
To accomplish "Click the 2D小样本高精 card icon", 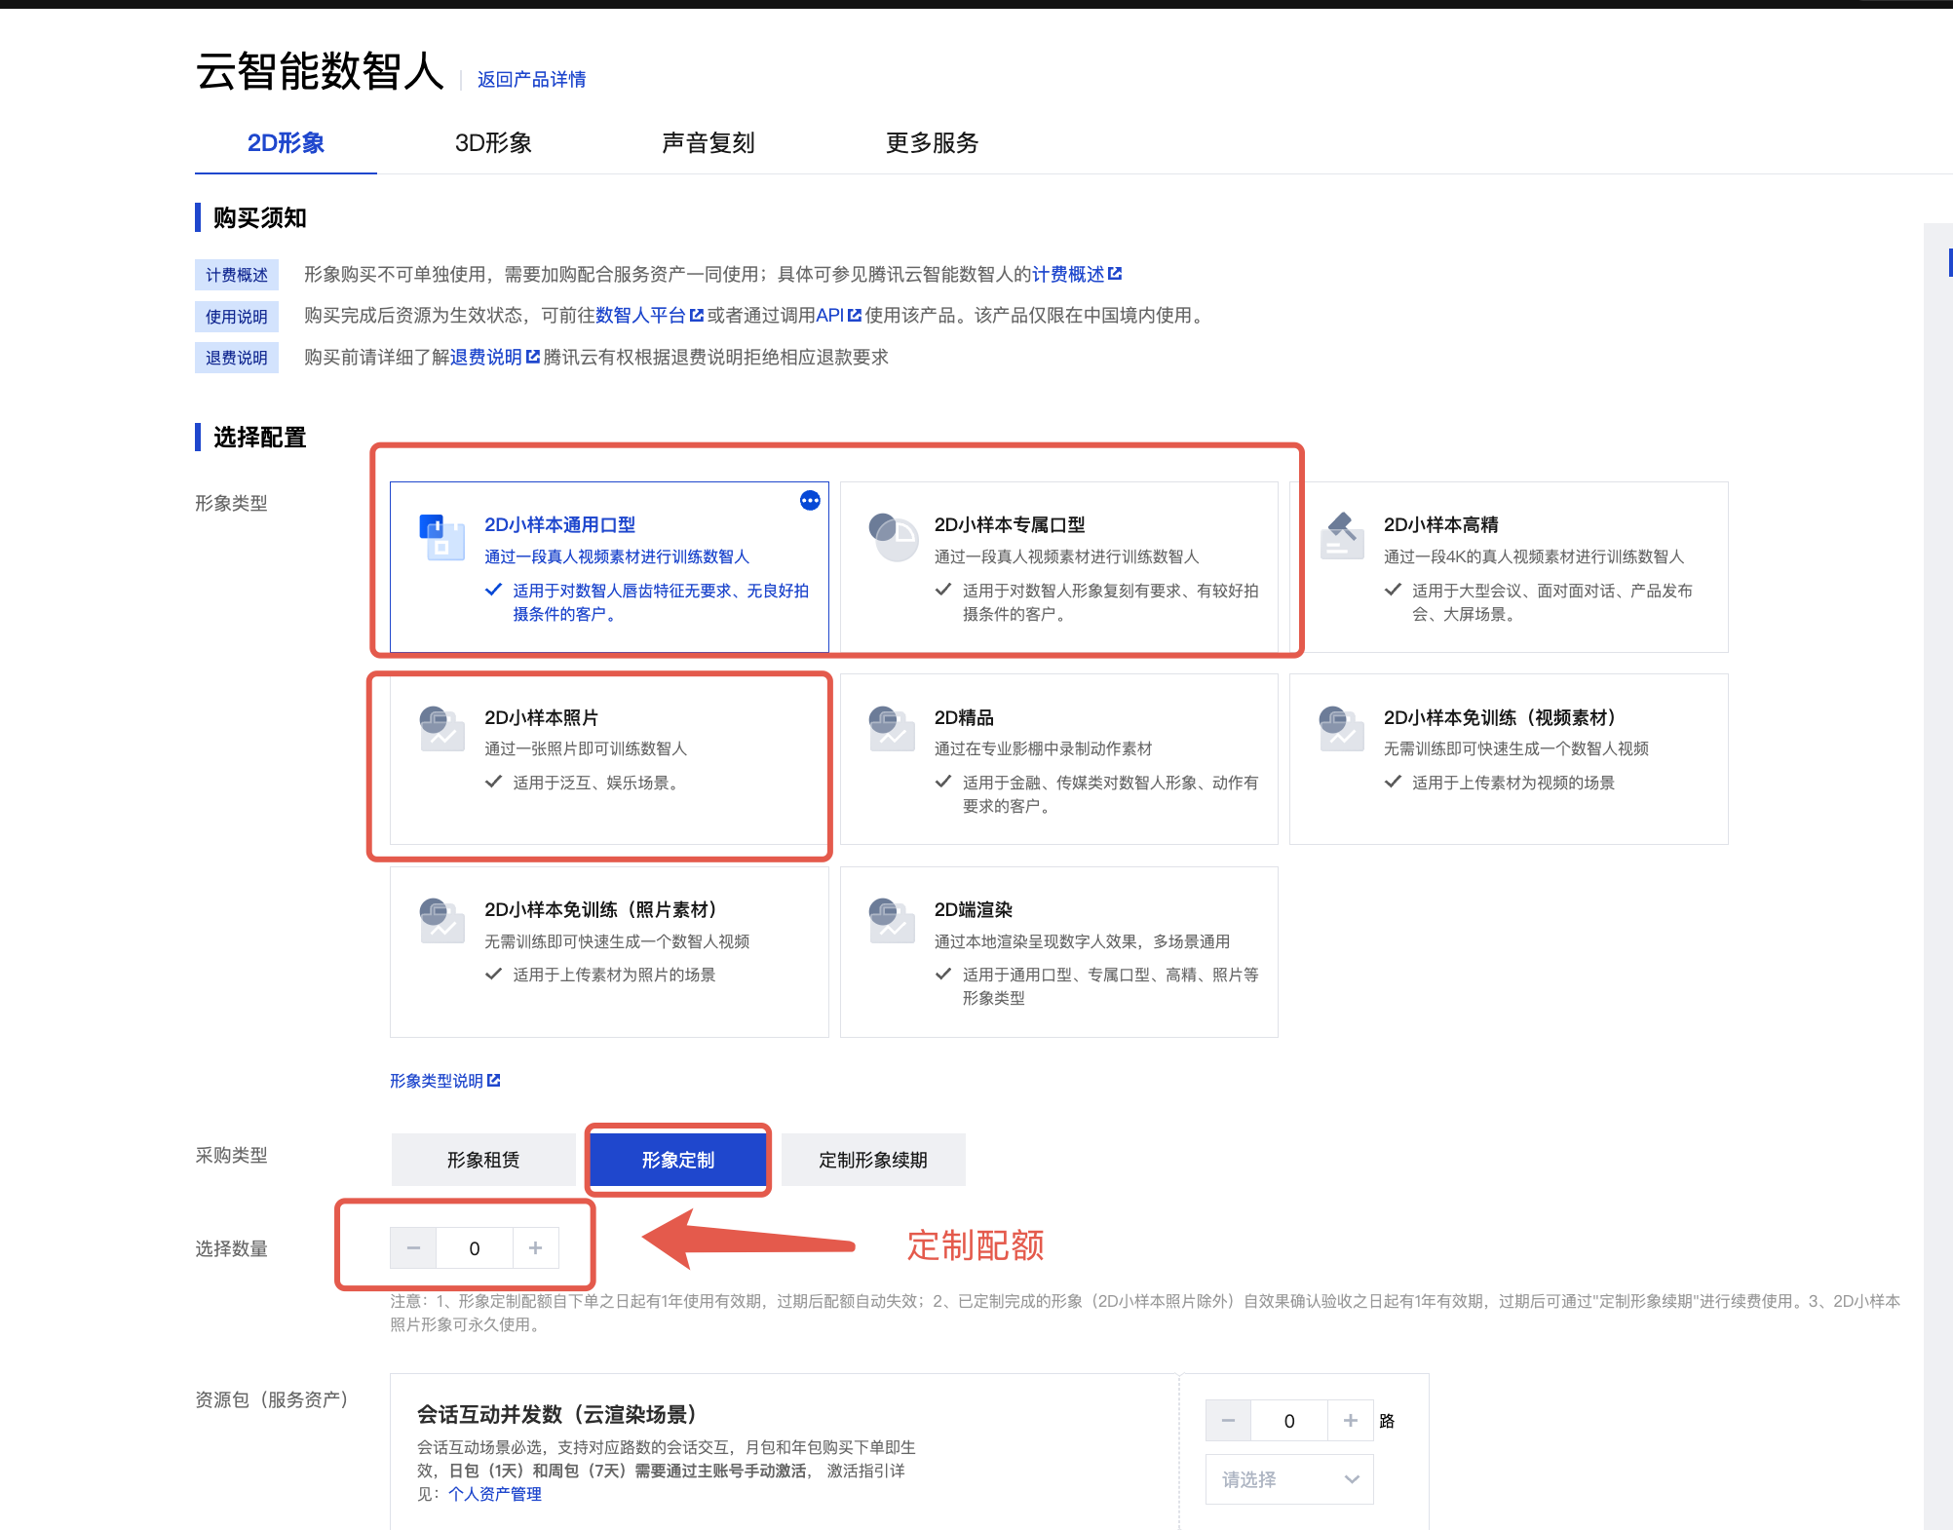I will tap(1341, 535).
